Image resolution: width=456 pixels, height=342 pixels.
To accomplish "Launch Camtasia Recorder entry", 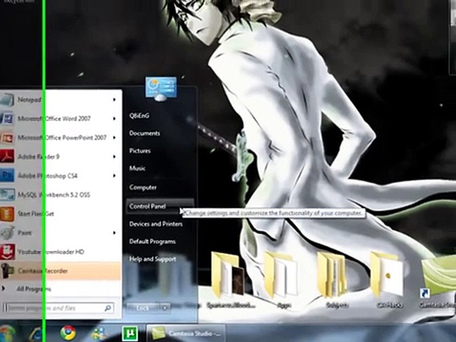I will coord(60,271).
